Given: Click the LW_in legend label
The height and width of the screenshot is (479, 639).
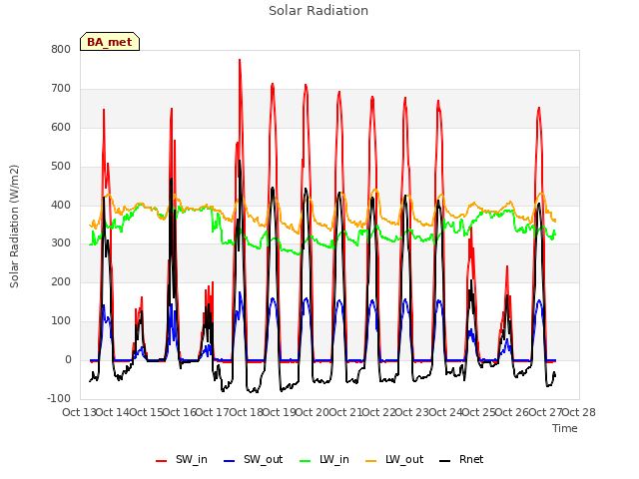Looking at the screenshot, I should point(334,459).
